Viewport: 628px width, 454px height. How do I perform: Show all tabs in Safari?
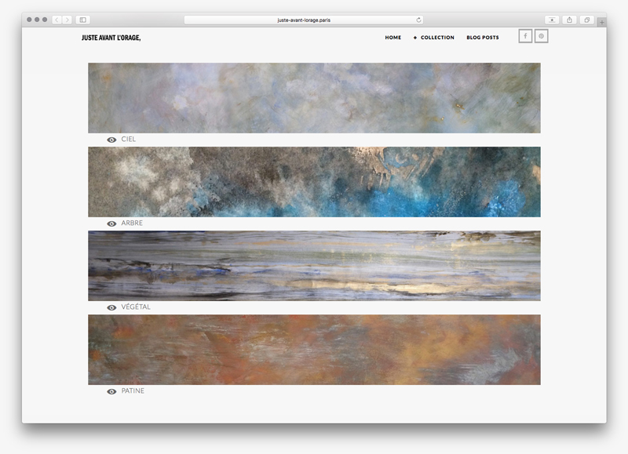tap(586, 20)
